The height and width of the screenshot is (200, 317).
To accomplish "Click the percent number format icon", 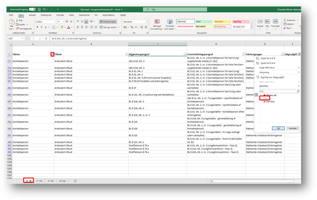I will [131, 27].
